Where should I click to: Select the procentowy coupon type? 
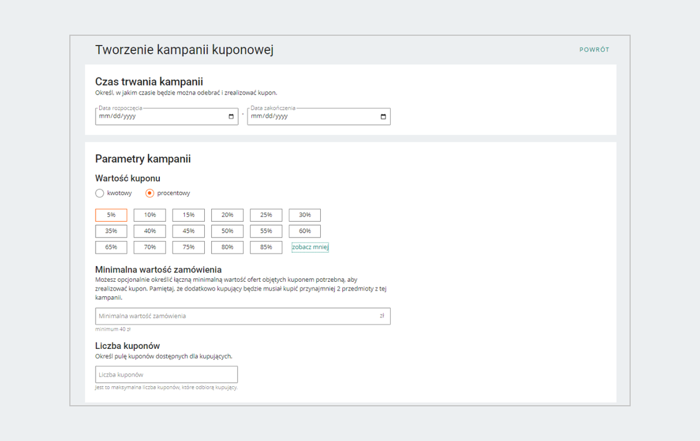(x=150, y=193)
